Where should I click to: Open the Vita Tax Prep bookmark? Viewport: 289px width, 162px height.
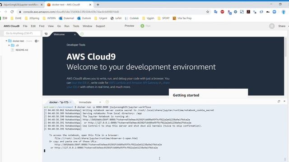click(x=182, y=18)
